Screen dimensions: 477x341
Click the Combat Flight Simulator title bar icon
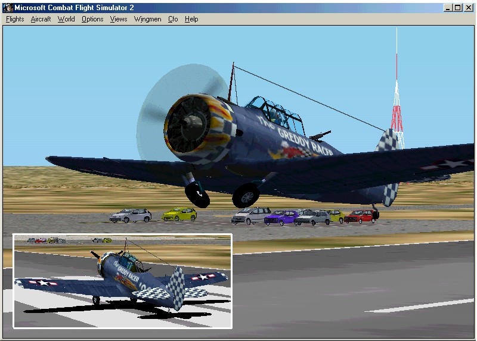click(8, 8)
